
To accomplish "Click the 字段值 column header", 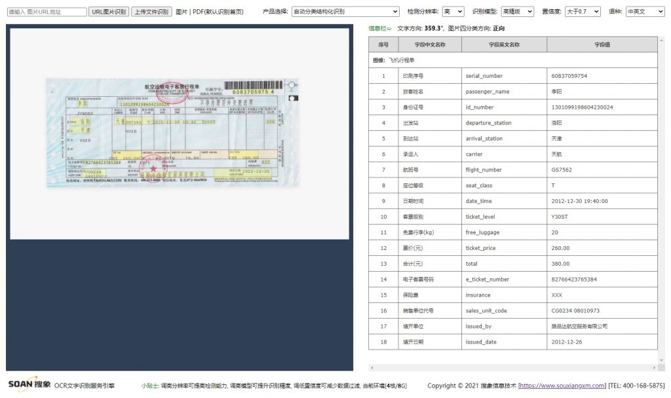I will click(x=602, y=45).
